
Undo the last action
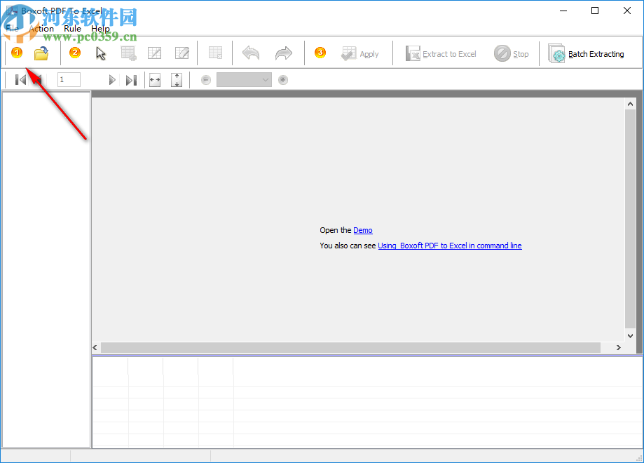pyautogui.click(x=250, y=53)
